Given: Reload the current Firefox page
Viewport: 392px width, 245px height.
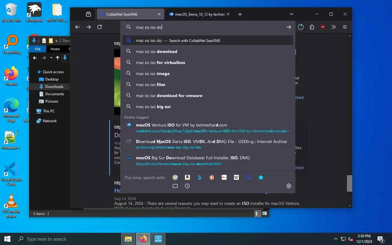Looking at the screenshot, I should coord(100,27).
